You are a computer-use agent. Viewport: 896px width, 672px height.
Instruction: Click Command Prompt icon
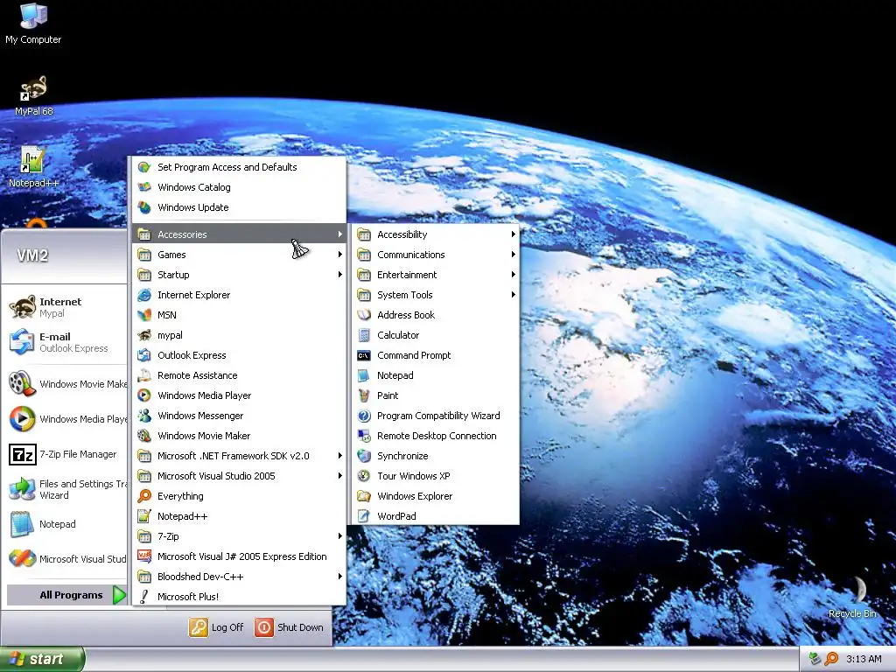click(x=364, y=355)
